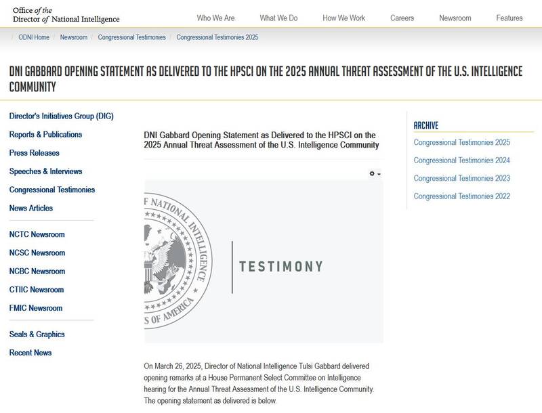
Task: Visit the FMIC Newsroom
Action: (36, 307)
